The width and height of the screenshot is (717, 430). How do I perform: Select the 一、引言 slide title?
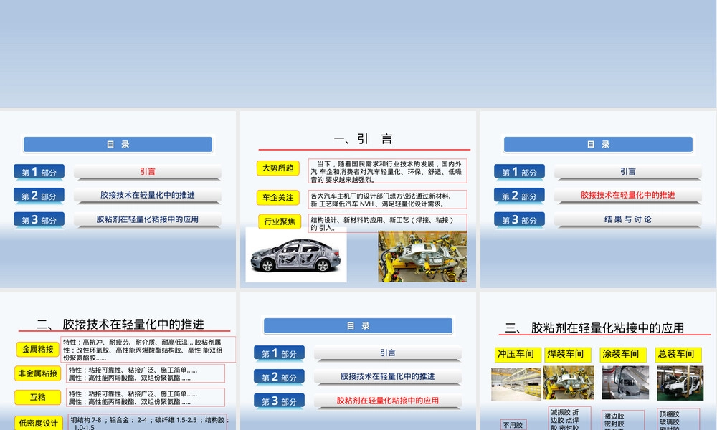coord(363,139)
